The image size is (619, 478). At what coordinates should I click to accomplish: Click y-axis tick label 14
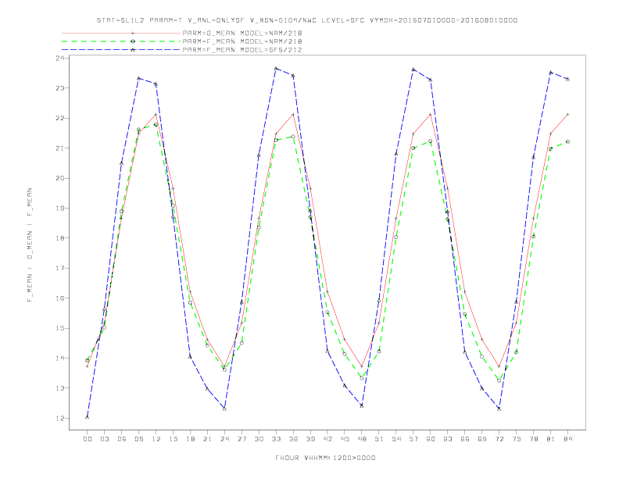[x=59, y=358]
